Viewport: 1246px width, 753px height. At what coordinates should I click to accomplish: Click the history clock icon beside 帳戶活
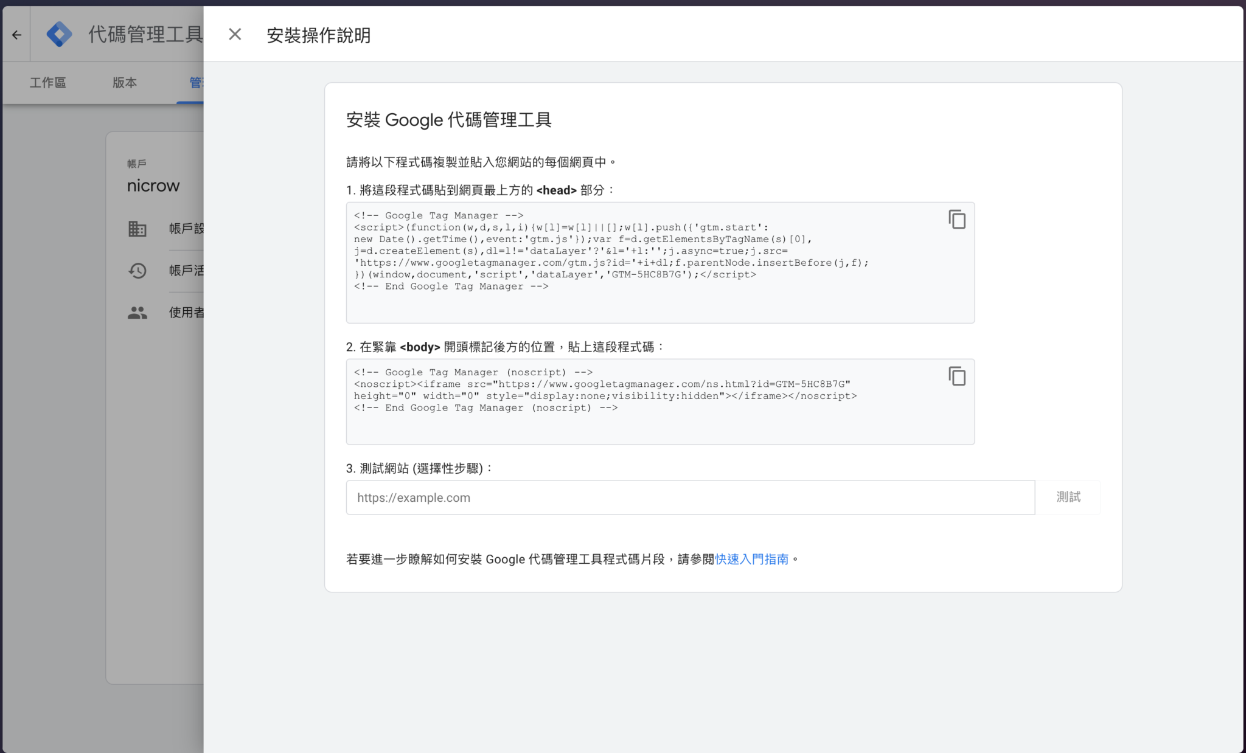coord(137,271)
